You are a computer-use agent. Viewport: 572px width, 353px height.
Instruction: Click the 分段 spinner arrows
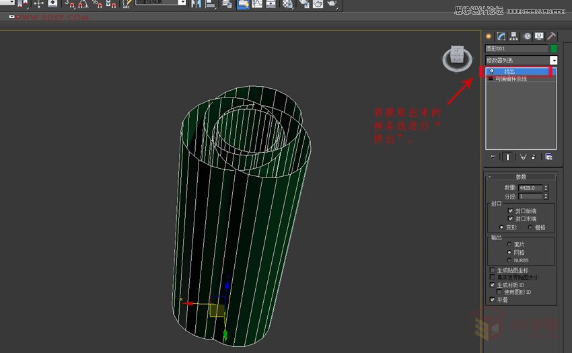click(x=546, y=196)
